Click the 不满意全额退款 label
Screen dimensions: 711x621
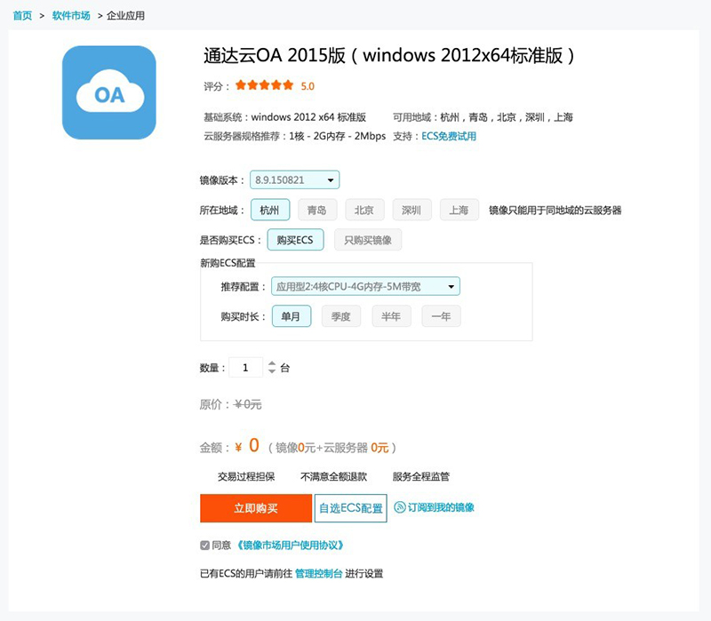(x=334, y=476)
